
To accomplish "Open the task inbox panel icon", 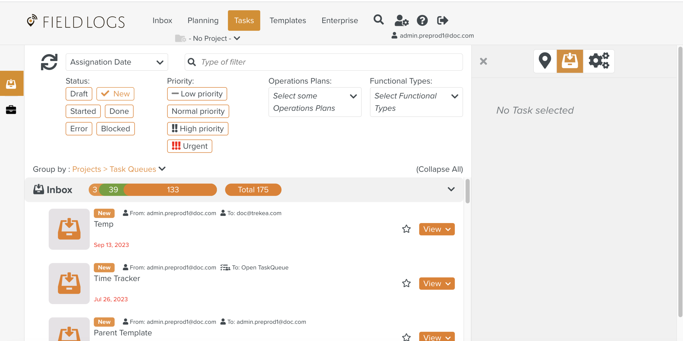I will click(x=570, y=61).
